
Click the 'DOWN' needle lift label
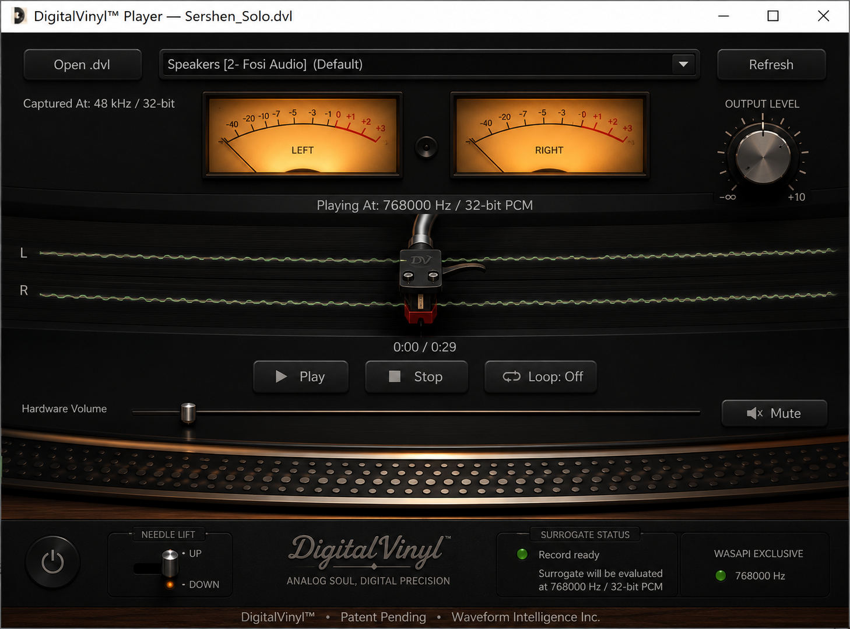[204, 584]
